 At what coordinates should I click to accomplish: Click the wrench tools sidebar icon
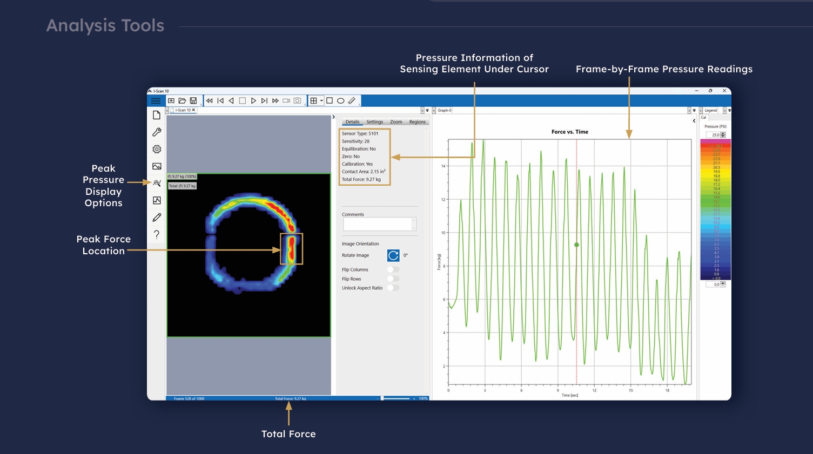click(157, 132)
